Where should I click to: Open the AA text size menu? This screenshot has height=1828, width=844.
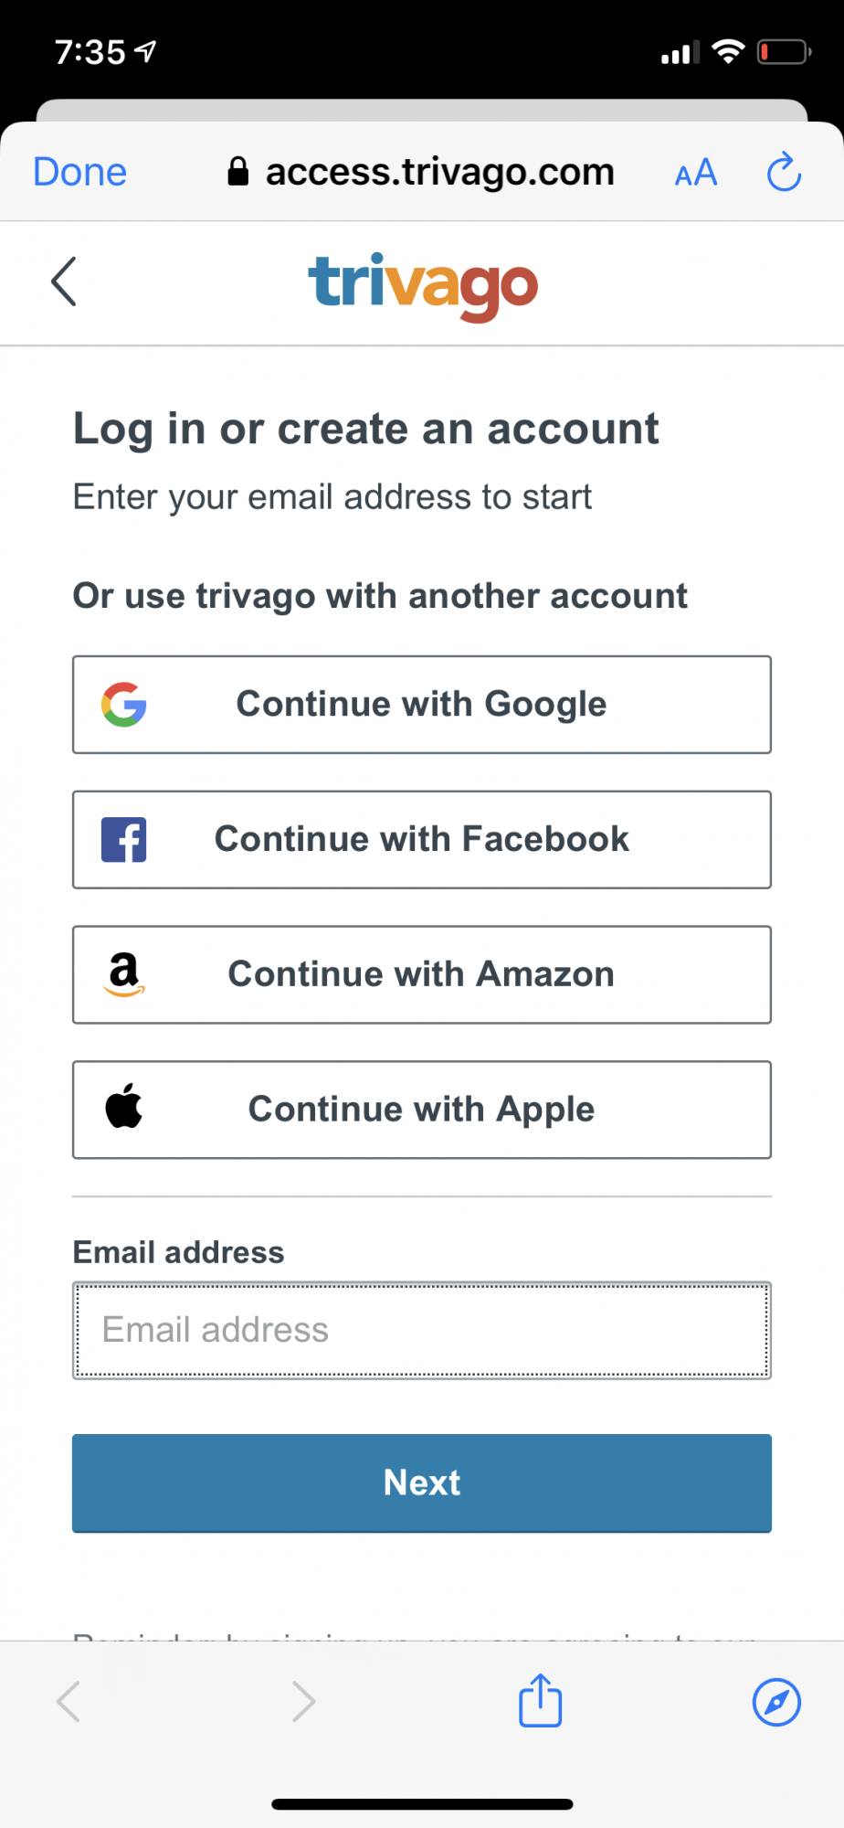(x=696, y=172)
